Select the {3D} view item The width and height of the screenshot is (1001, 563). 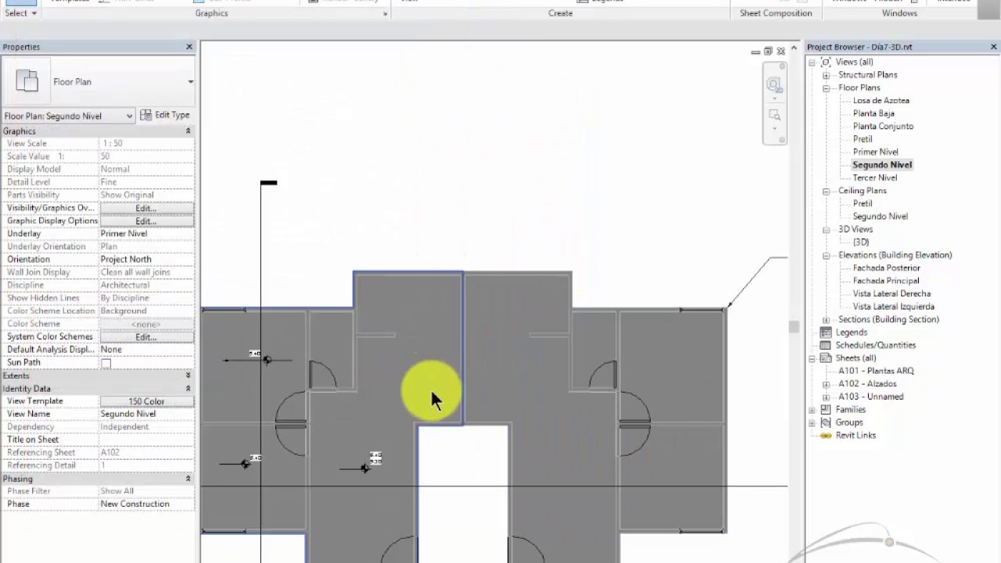tap(860, 242)
